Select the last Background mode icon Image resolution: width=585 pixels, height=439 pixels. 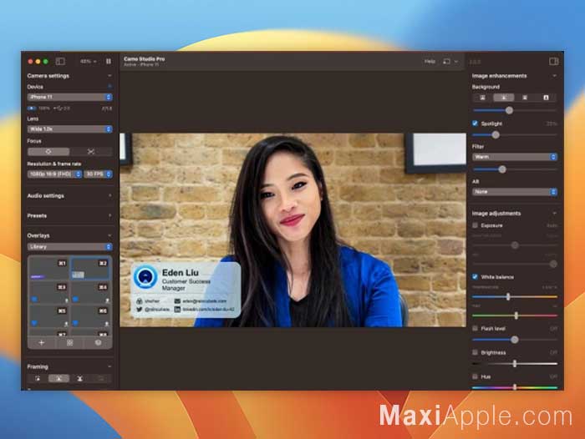coord(547,98)
